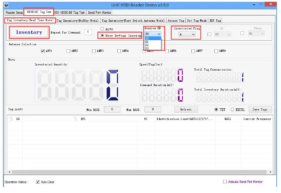Toggle the Auto Clear checkbox

[38, 182]
